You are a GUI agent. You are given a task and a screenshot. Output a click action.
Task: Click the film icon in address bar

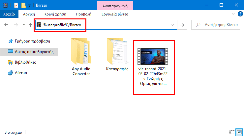[39, 25]
